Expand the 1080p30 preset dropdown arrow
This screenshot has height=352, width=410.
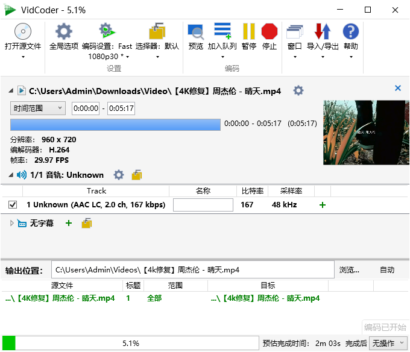(128, 57)
